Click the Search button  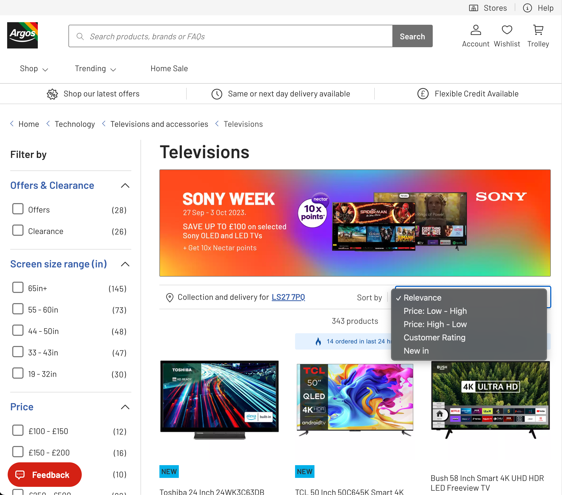tap(412, 36)
